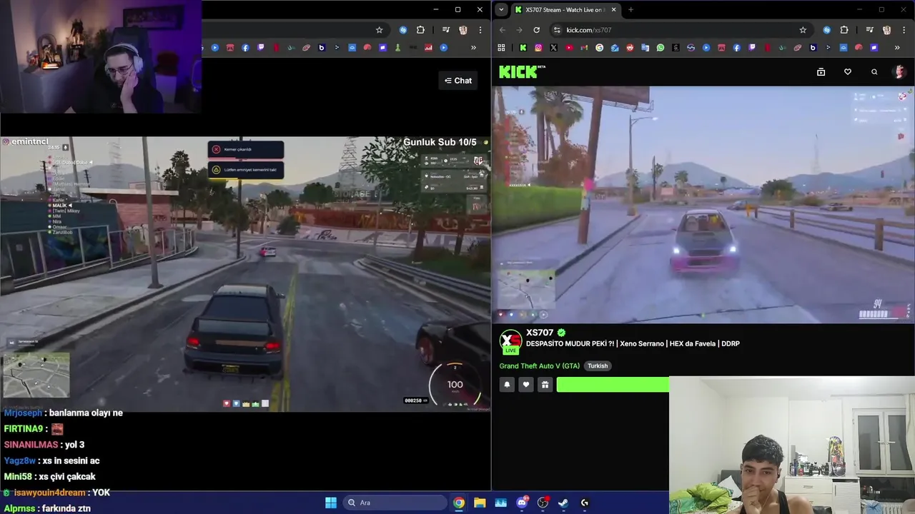Open chess pawn bookmark in left window
Screen dimensions: 915x514
(x=397, y=48)
